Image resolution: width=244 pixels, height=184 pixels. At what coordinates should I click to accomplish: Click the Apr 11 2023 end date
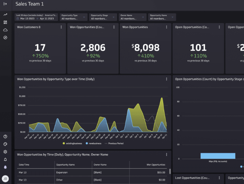(47, 19)
